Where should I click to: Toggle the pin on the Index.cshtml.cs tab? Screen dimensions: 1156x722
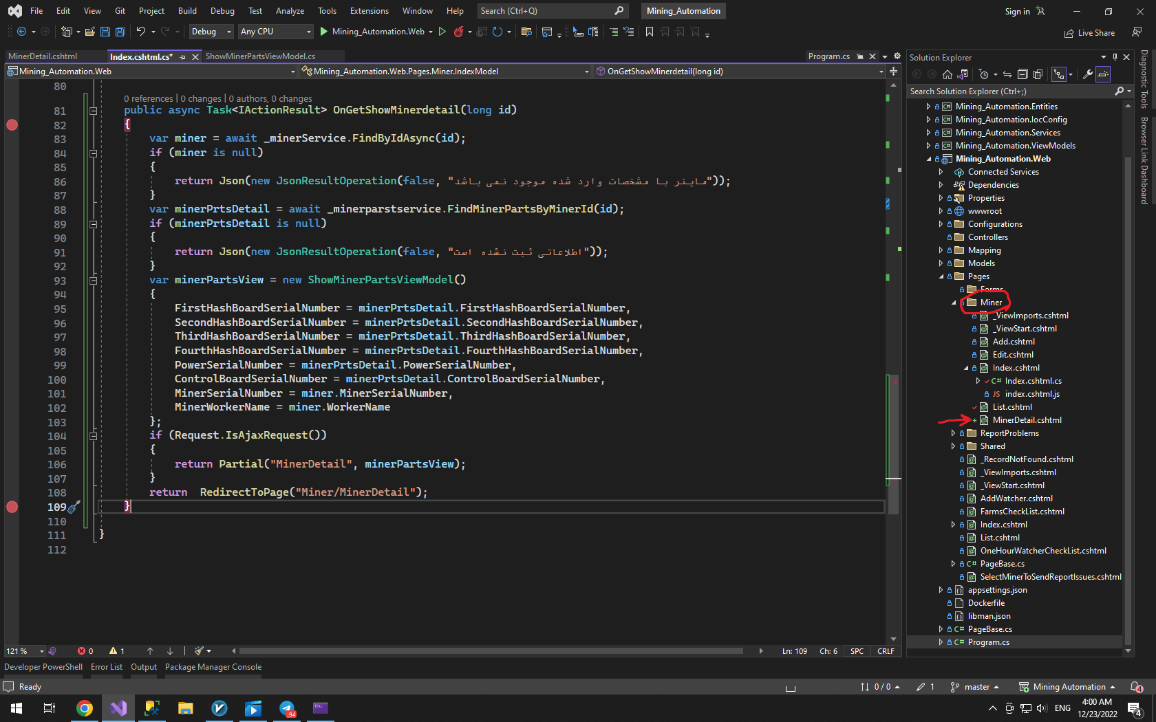pyautogui.click(x=182, y=56)
